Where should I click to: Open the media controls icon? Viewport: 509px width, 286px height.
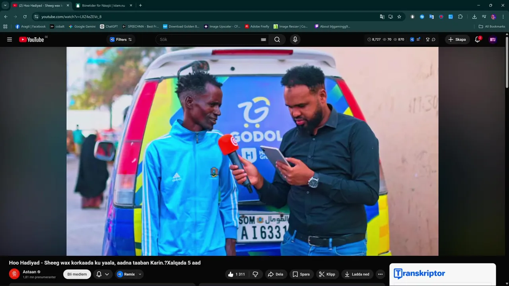[484, 17]
